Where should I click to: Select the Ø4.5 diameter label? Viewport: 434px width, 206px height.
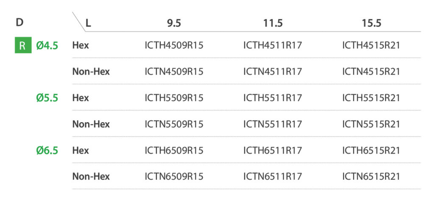(47, 46)
